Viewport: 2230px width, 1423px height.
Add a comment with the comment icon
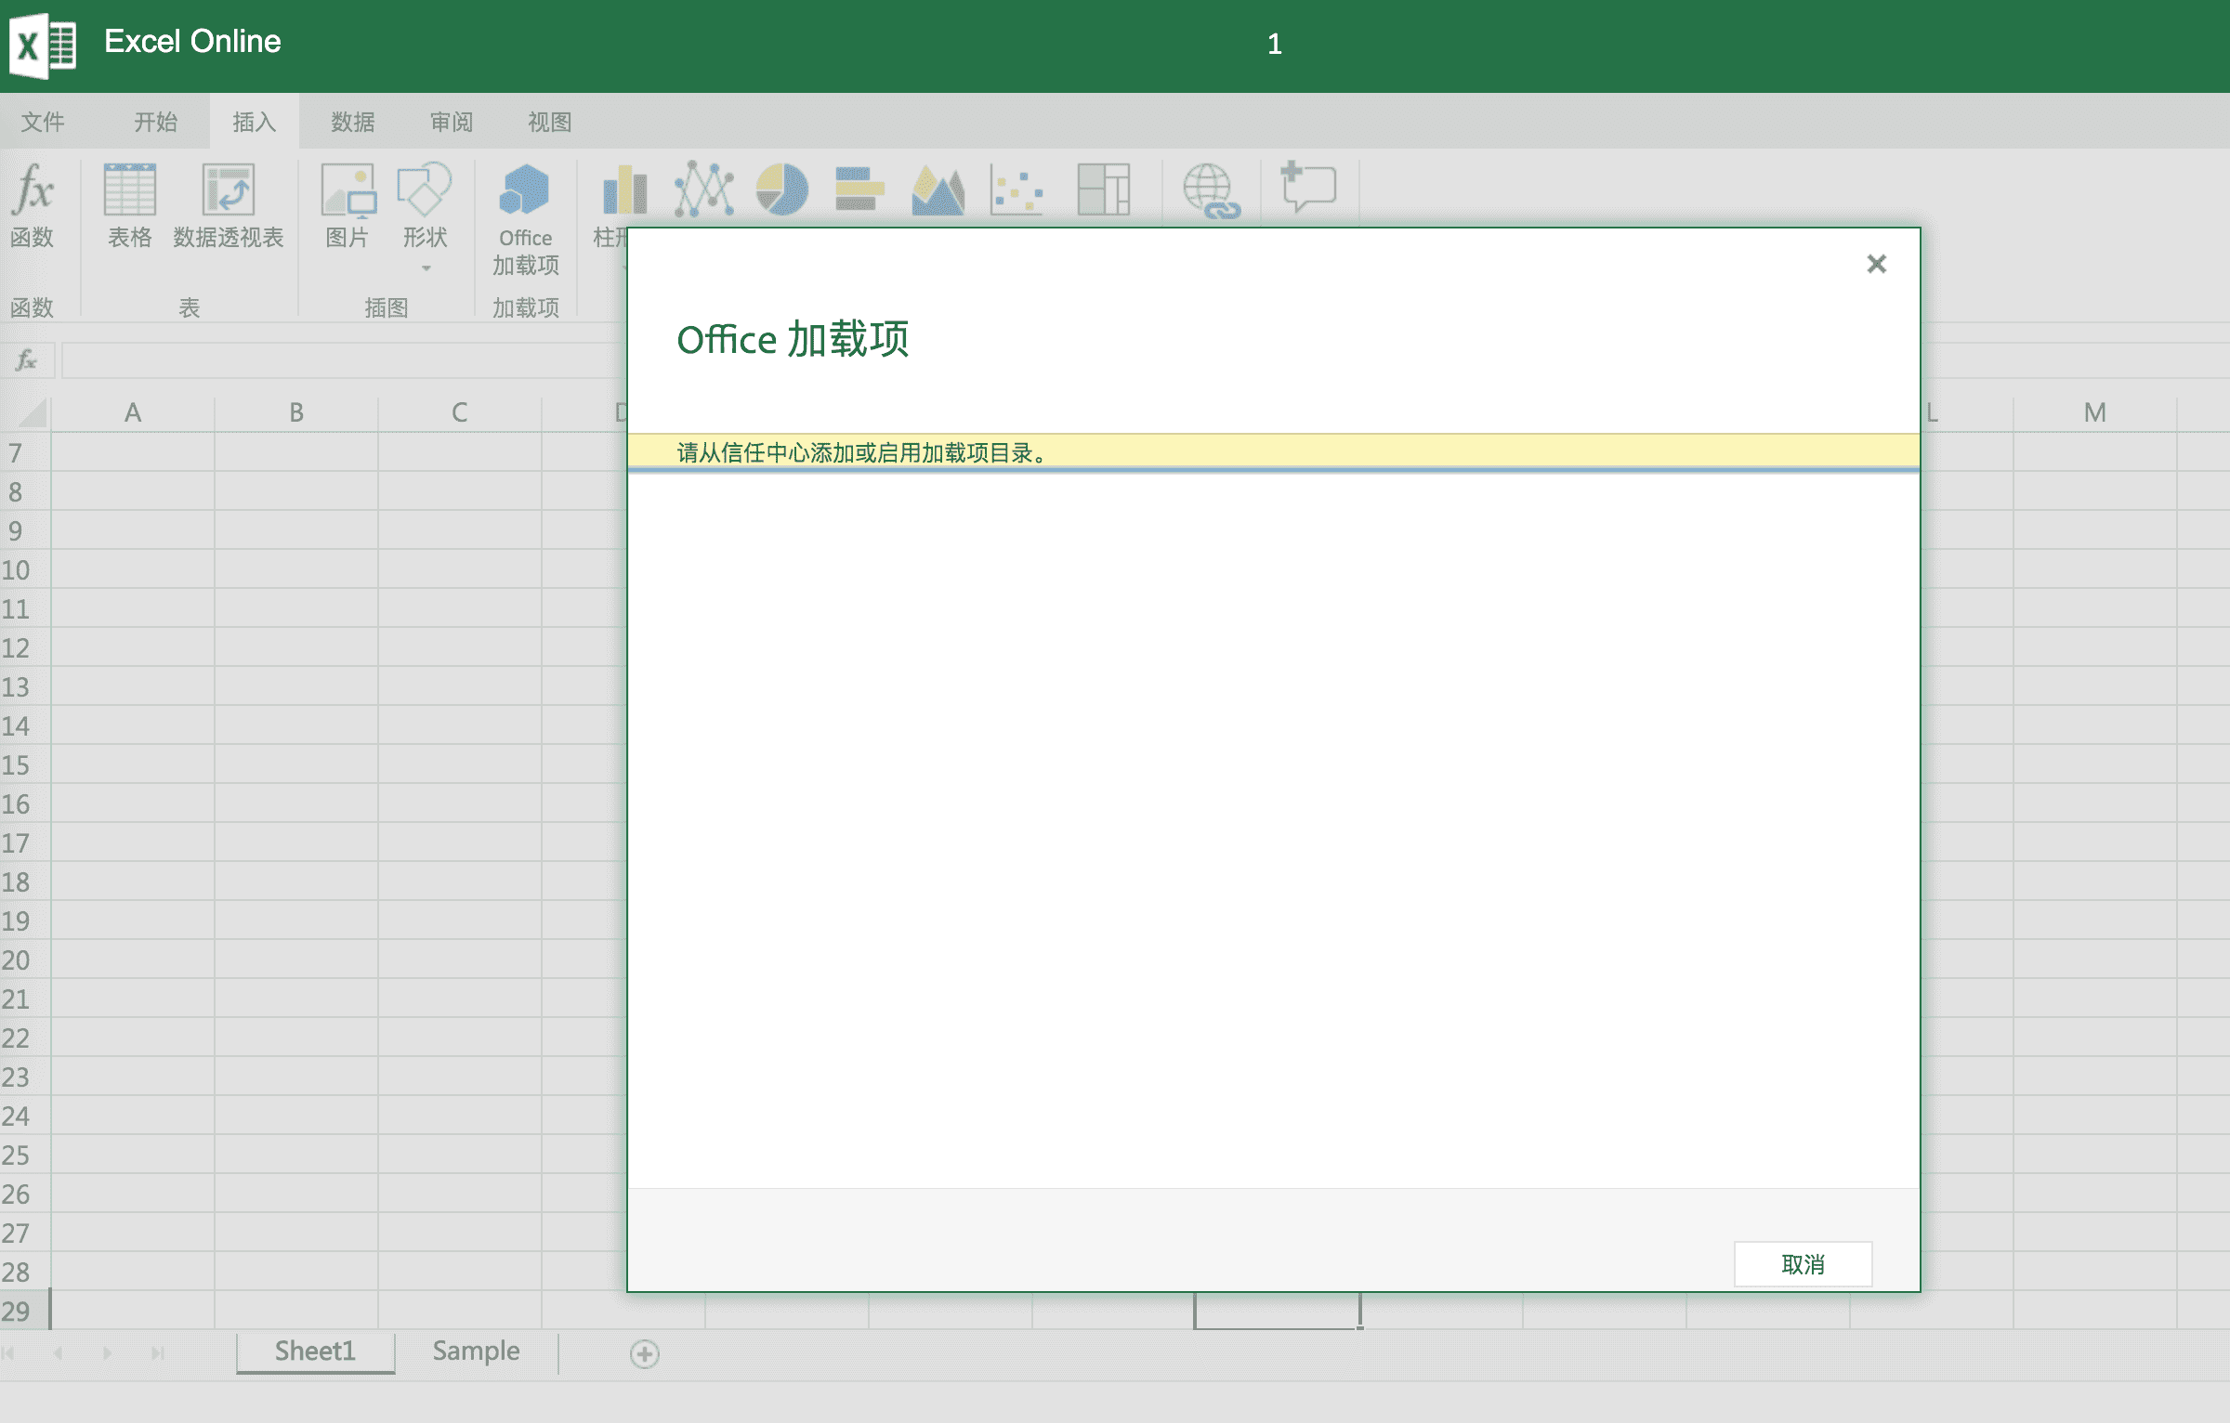[x=1308, y=187]
